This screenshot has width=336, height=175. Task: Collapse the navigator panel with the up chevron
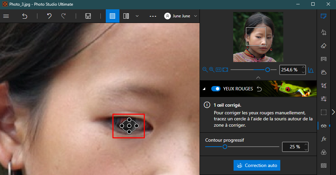(258, 78)
